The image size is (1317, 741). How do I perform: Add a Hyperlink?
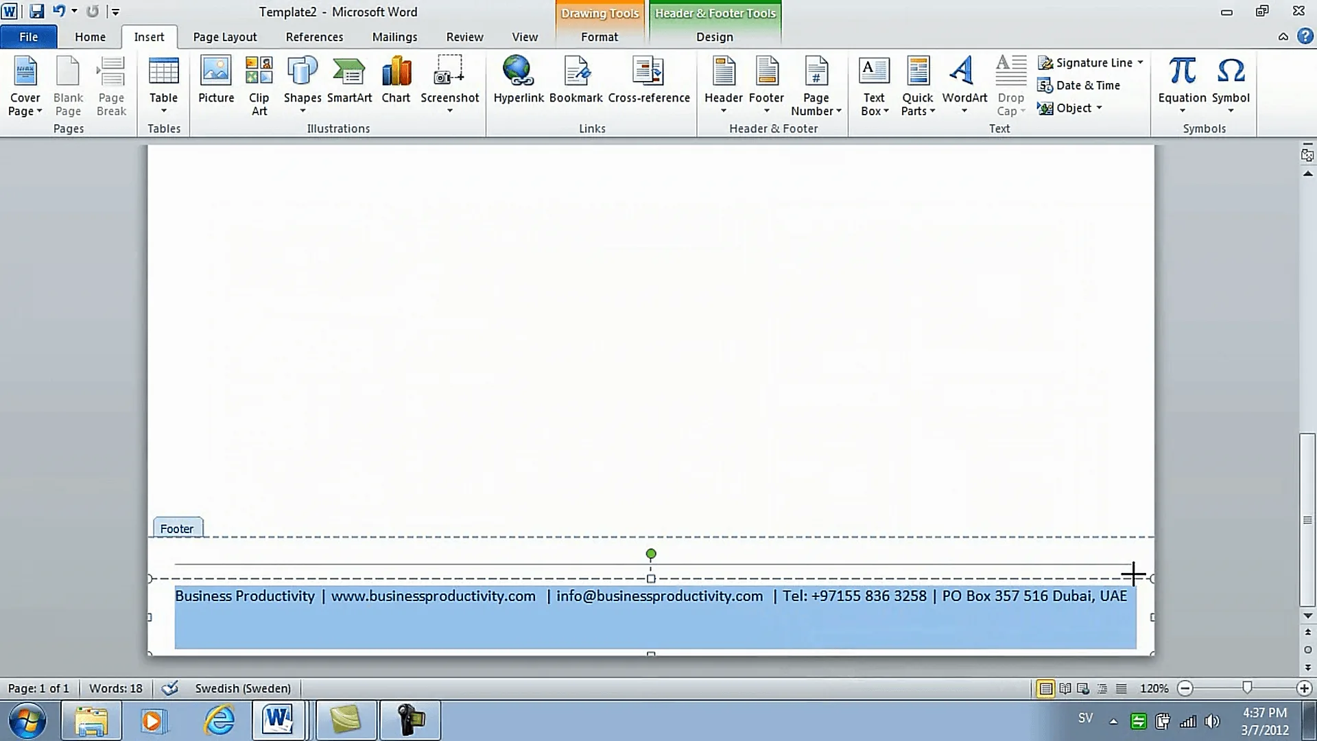[518, 81]
